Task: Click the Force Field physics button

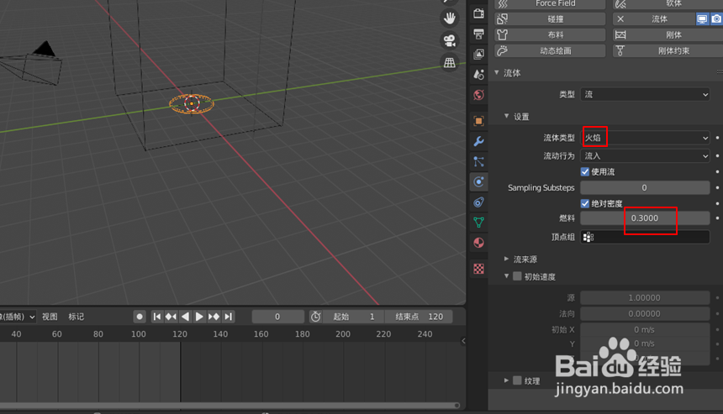Action: click(x=550, y=4)
